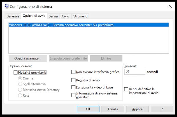Choose the Rete radio option
Image resolution: width=177 pixels, height=117 pixels.
[20, 95]
